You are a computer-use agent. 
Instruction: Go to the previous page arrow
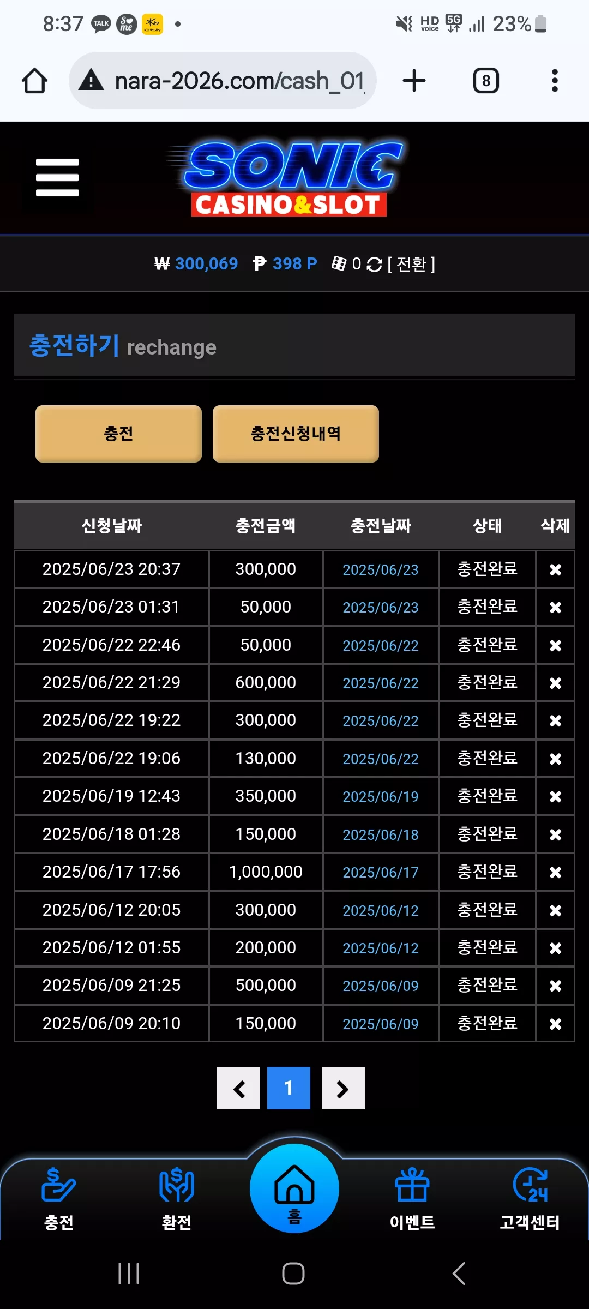[x=238, y=1088]
